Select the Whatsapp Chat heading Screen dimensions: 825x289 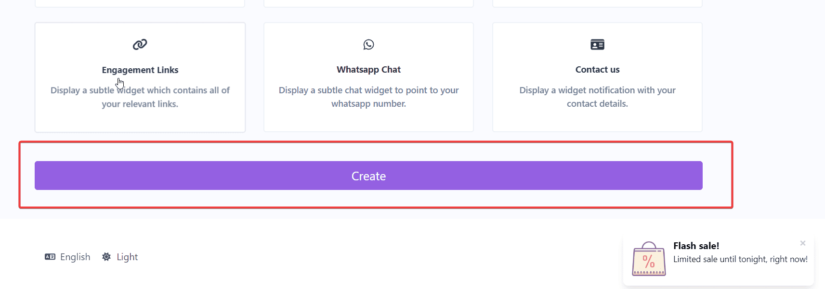tap(368, 70)
